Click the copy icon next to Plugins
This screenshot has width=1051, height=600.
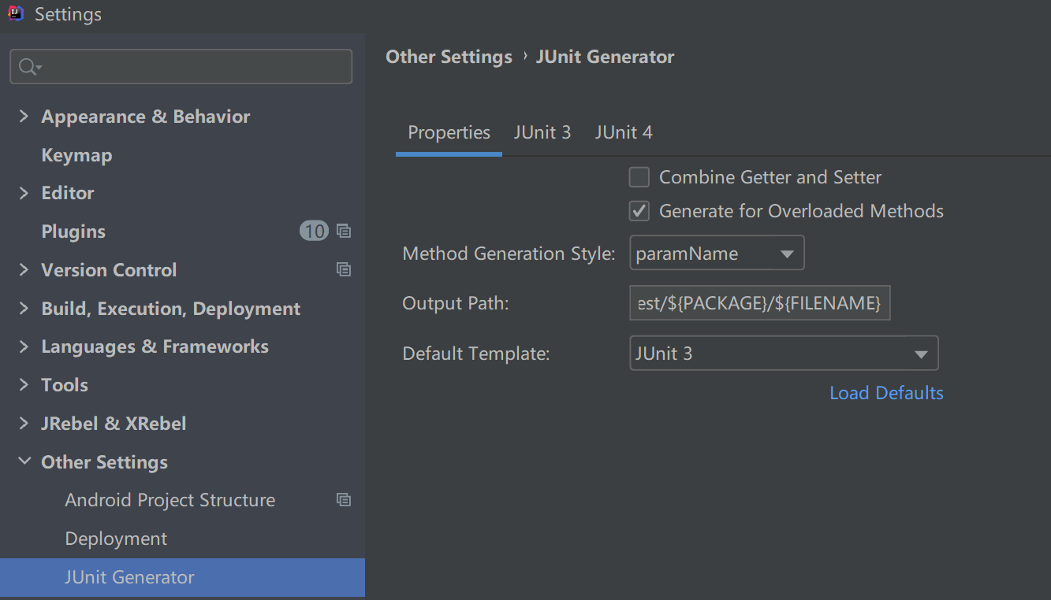pos(344,231)
